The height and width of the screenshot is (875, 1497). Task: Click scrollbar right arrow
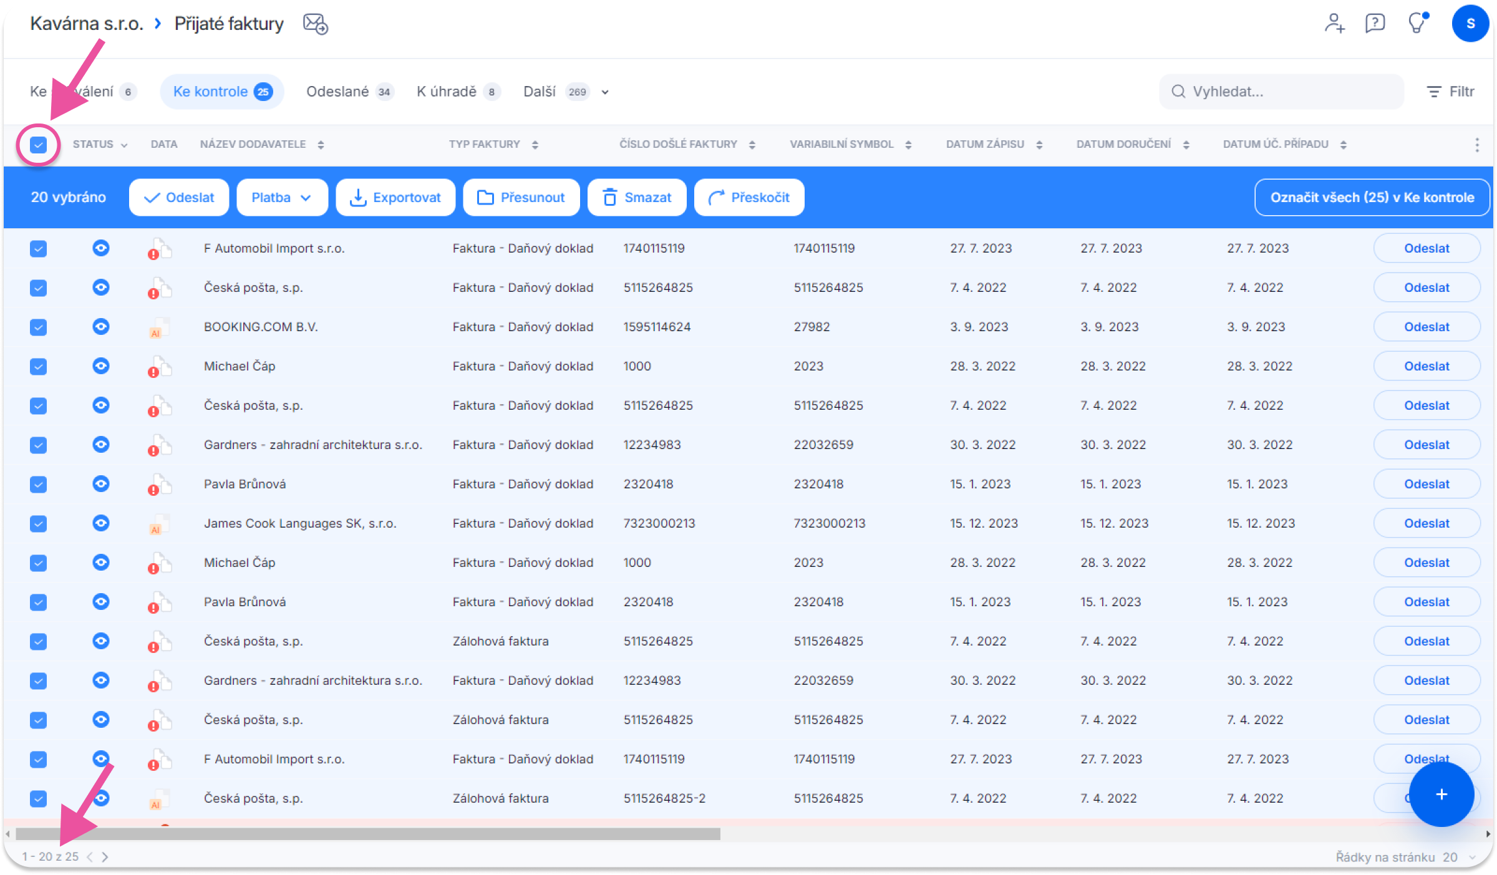coord(1488,834)
